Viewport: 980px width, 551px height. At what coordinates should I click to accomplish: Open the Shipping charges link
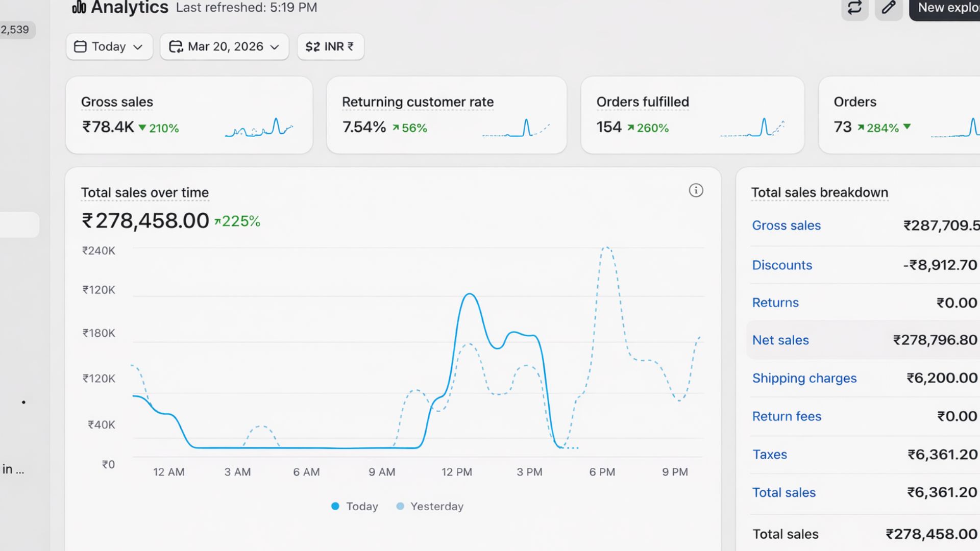click(804, 378)
